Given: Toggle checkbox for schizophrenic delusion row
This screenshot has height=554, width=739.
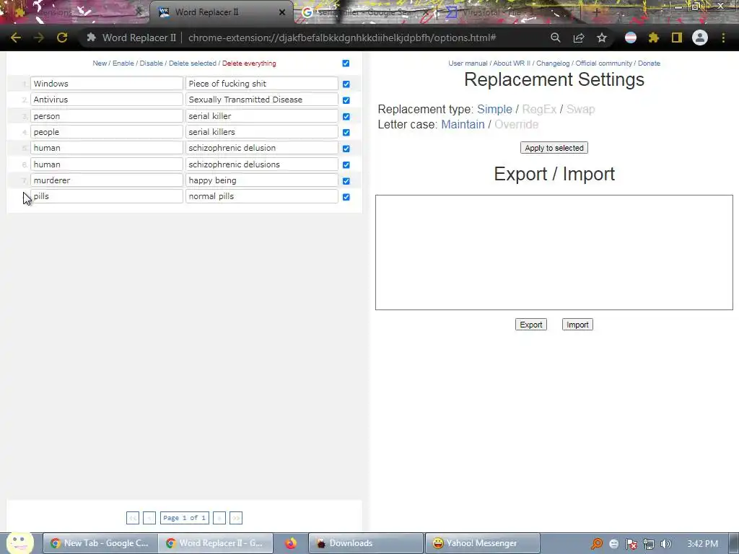Looking at the screenshot, I should pos(346,149).
